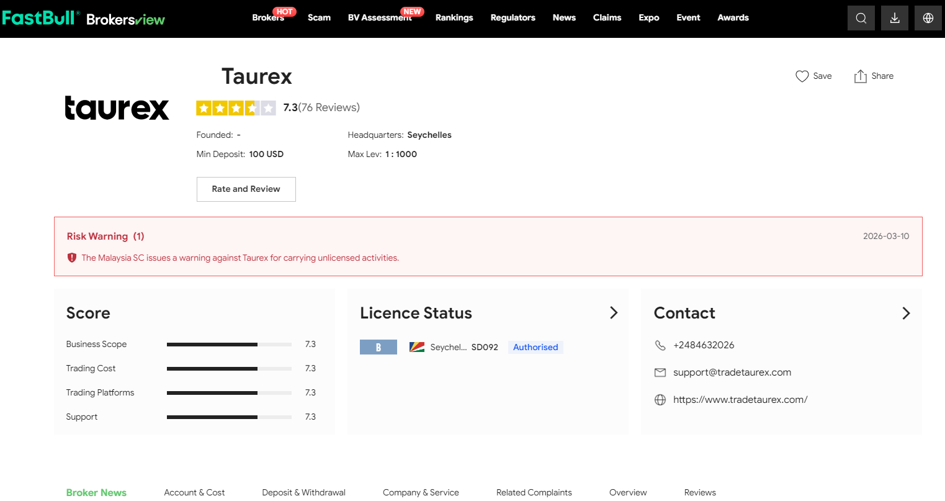945x501 pixels.
Task: Expand the Contact panel arrow
Action: tap(906, 313)
